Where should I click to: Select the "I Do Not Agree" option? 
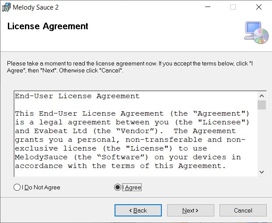coord(17,187)
